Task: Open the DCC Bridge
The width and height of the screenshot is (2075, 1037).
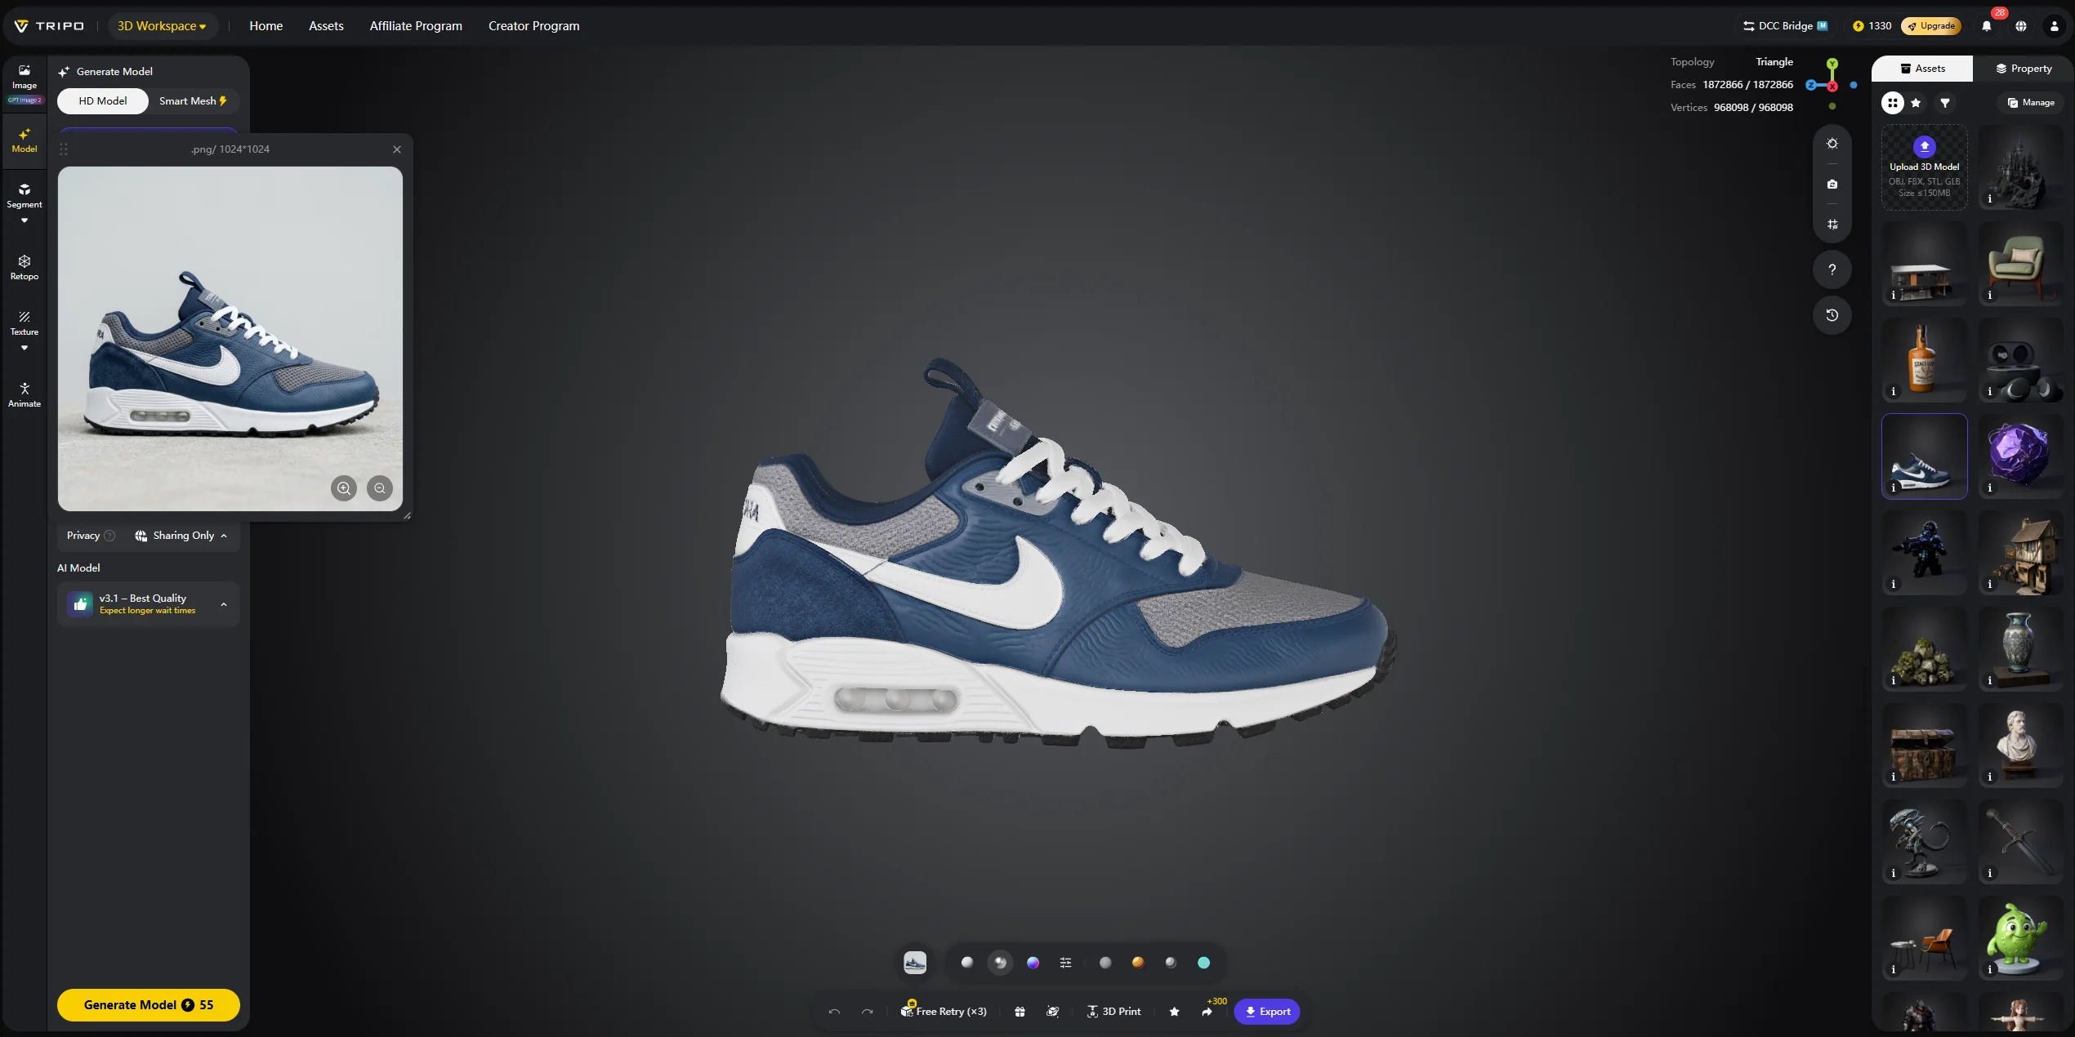Action: (1785, 26)
